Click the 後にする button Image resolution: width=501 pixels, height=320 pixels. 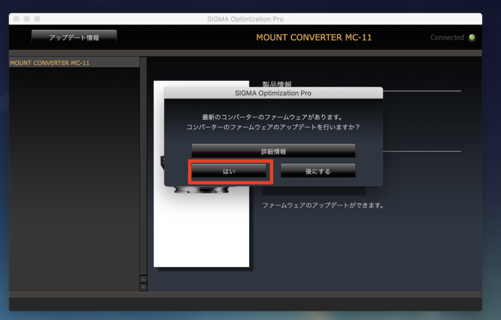[318, 171]
